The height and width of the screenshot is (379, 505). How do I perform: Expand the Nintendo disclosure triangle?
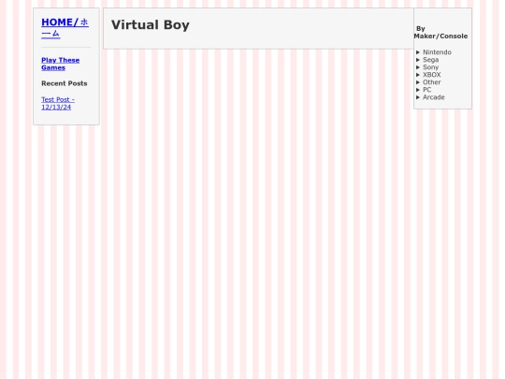coord(418,52)
